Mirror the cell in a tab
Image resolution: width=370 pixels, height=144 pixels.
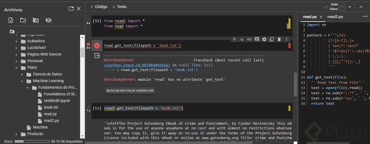click(272, 39)
